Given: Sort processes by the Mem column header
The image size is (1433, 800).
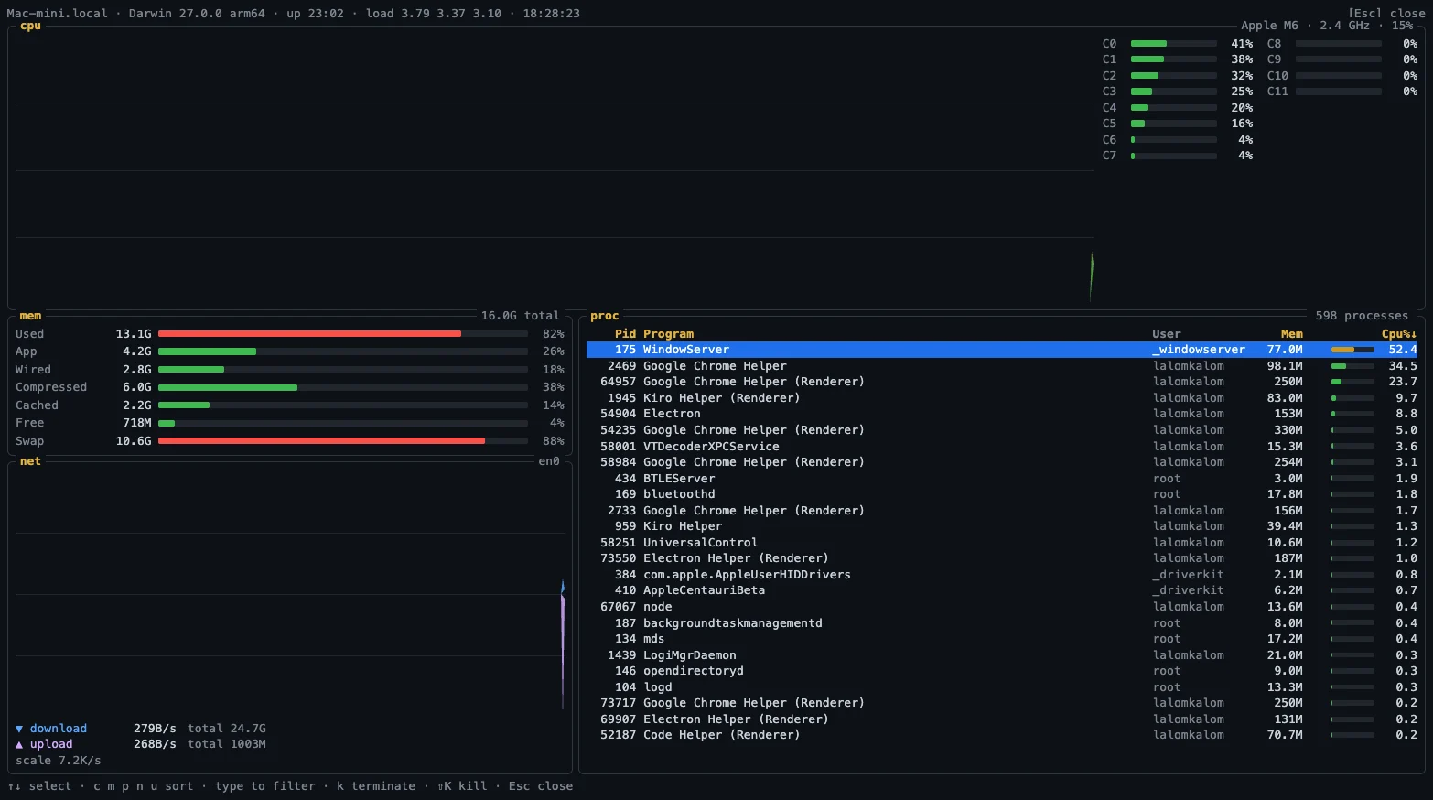Looking at the screenshot, I should point(1291,334).
